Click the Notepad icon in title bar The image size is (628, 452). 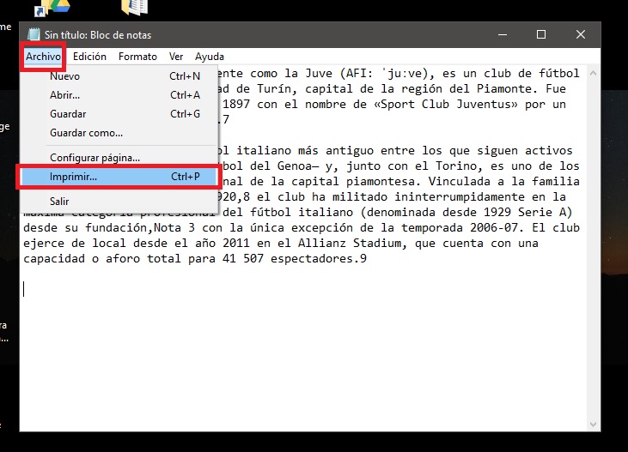click(x=34, y=35)
